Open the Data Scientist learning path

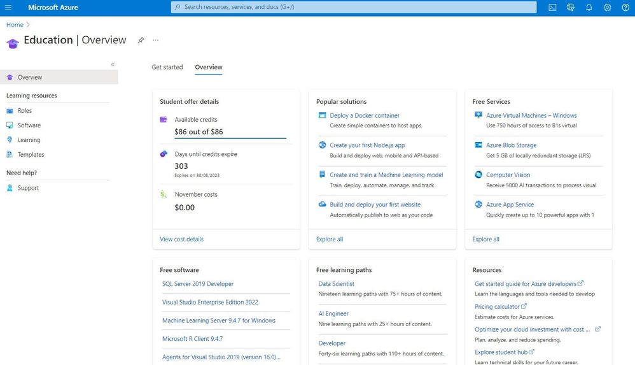[x=336, y=284]
